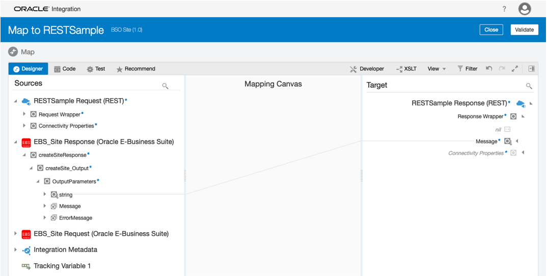Expand Connectivity Properties target arrow
This screenshot has height=276, width=547.
click(523, 152)
